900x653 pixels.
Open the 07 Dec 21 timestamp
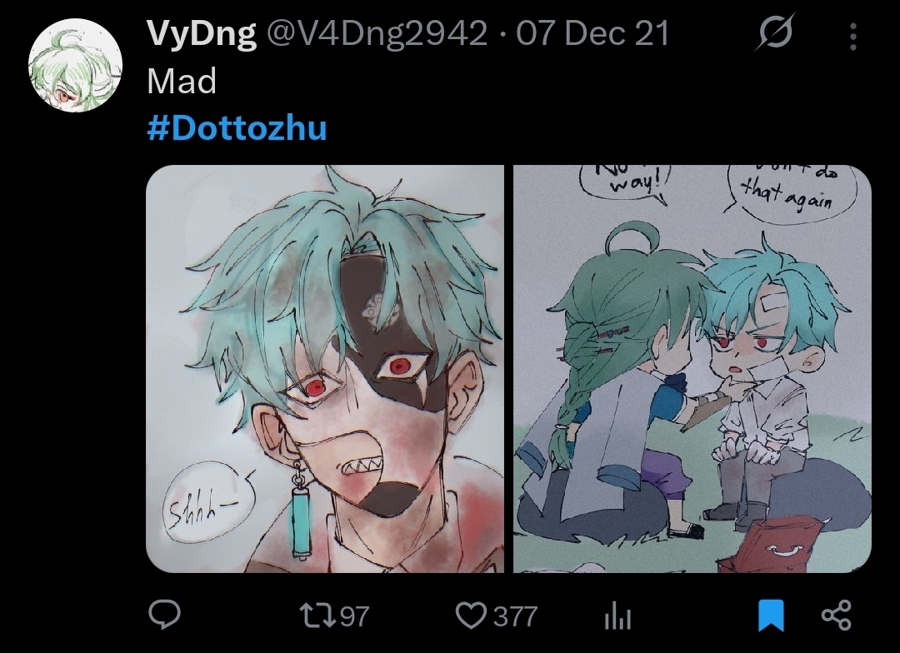click(x=592, y=33)
